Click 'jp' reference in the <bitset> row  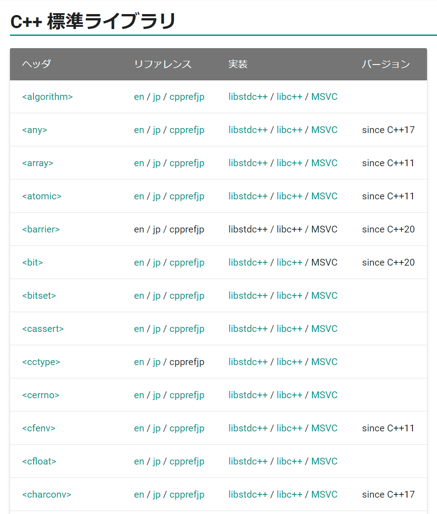point(157,296)
